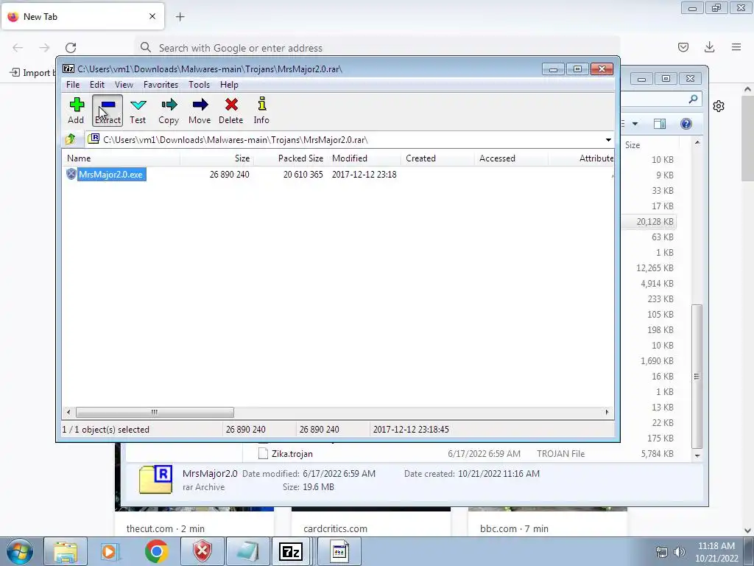The height and width of the screenshot is (566, 754).
Task: Select the Zika.trojan file in Explorer
Action: 292,454
